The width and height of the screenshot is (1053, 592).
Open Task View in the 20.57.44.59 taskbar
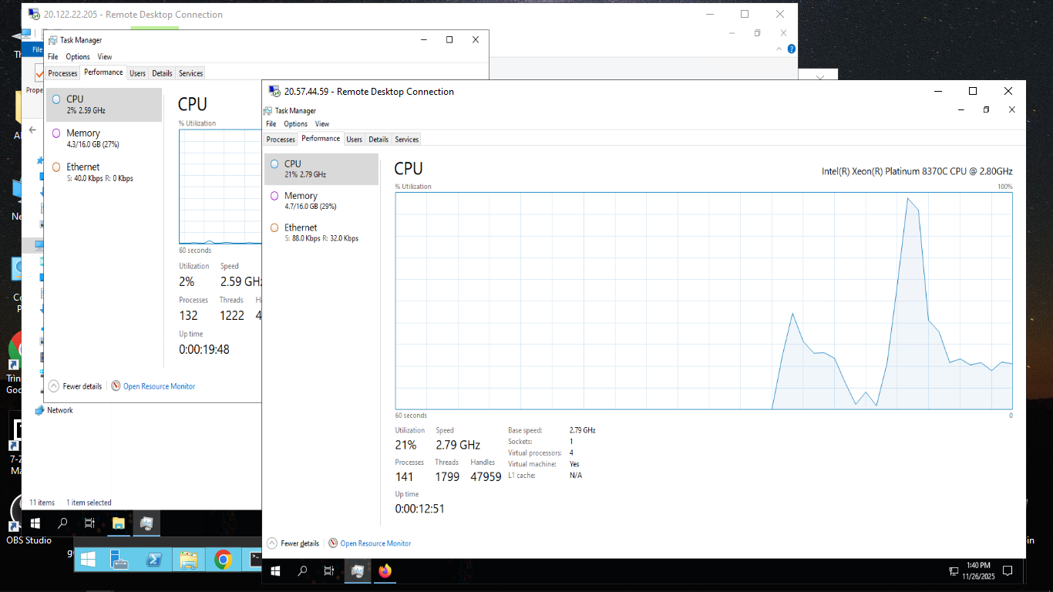[x=329, y=571]
